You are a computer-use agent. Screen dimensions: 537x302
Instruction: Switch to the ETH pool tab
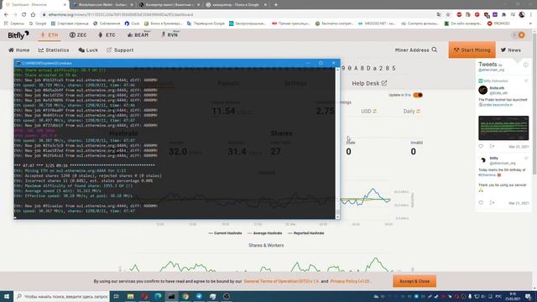coord(50,35)
